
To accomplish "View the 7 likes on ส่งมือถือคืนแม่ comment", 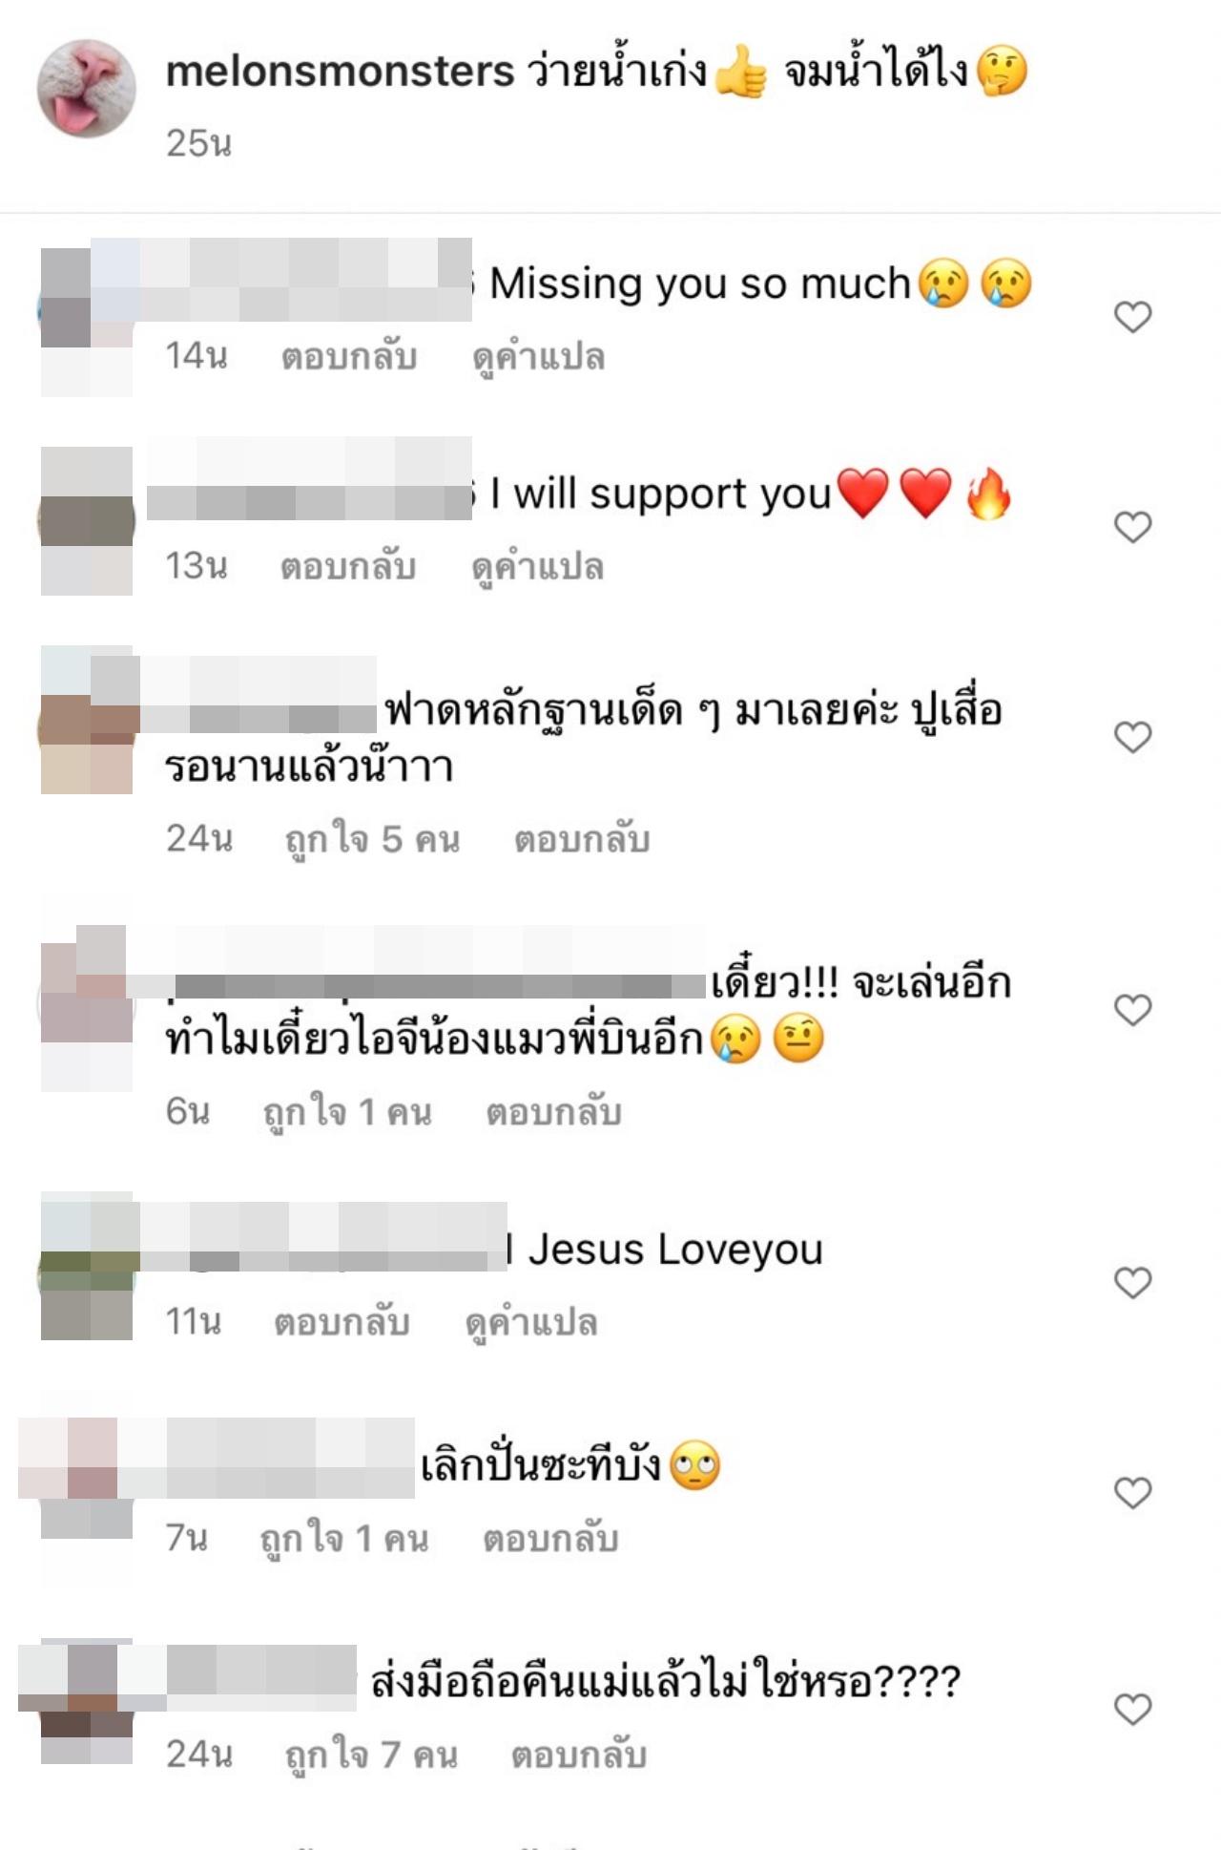I will click(x=372, y=1755).
